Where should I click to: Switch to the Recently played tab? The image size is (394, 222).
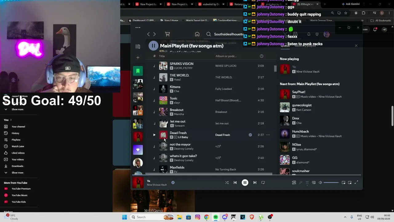coord(305,46)
